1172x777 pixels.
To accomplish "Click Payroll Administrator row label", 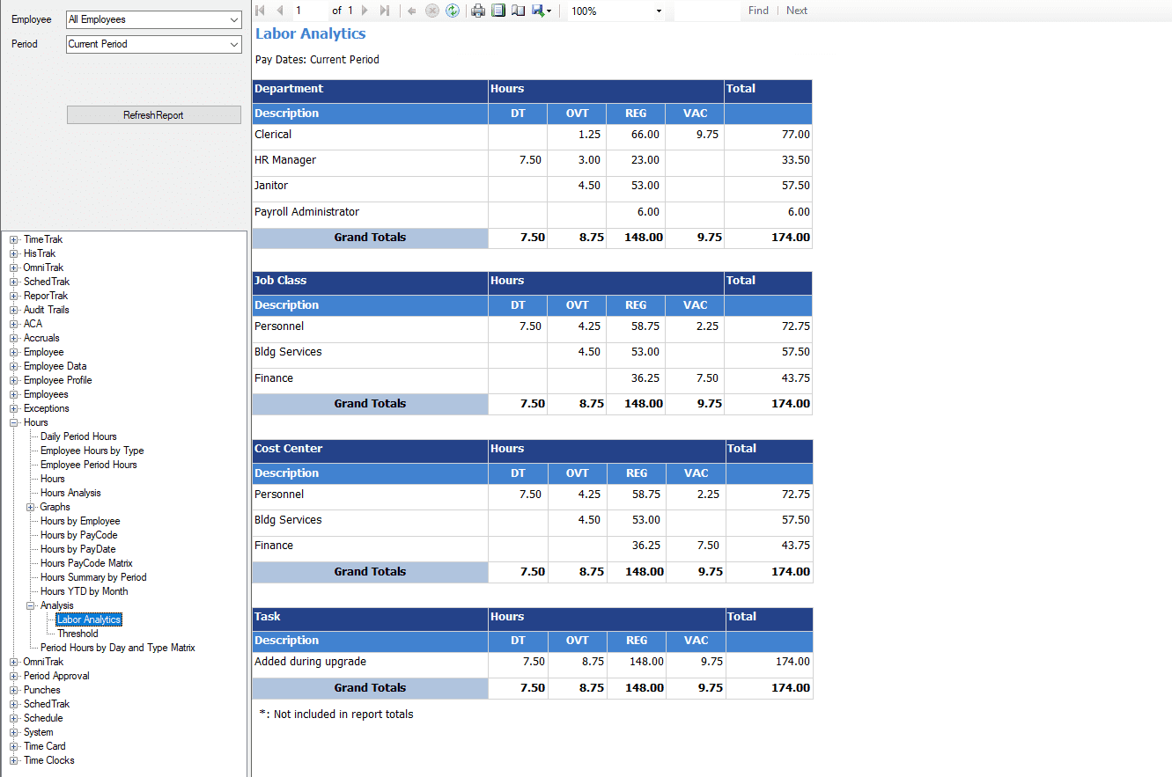I will 306,212.
